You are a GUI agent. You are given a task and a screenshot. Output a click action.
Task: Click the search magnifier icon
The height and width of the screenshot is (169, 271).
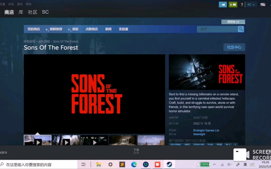(240, 29)
